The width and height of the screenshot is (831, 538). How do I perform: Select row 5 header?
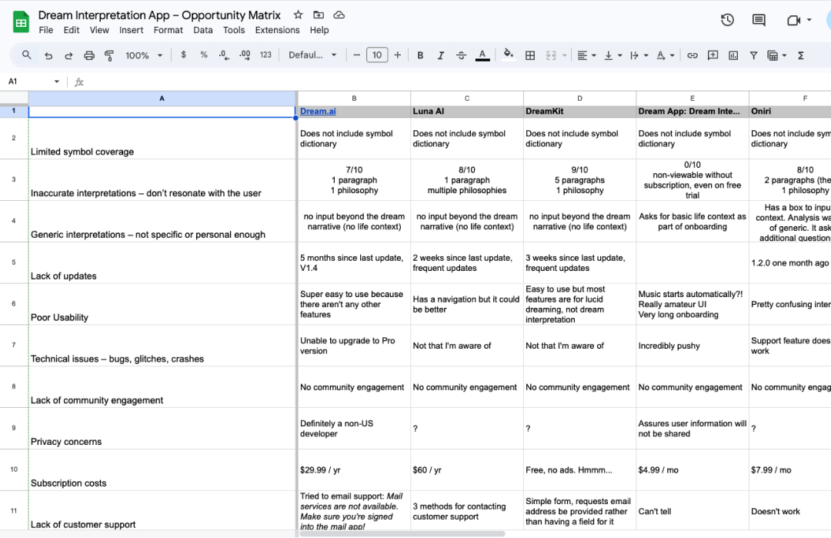(14, 262)
